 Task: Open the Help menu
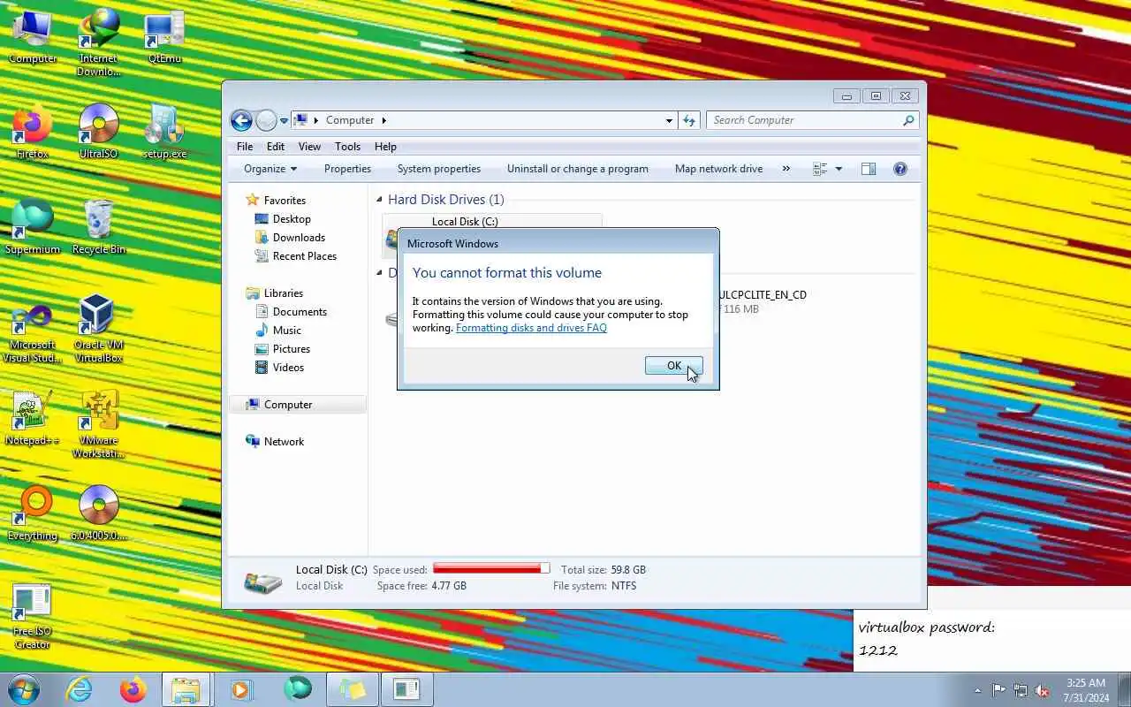pyautogui.click(x=385, y=147)
